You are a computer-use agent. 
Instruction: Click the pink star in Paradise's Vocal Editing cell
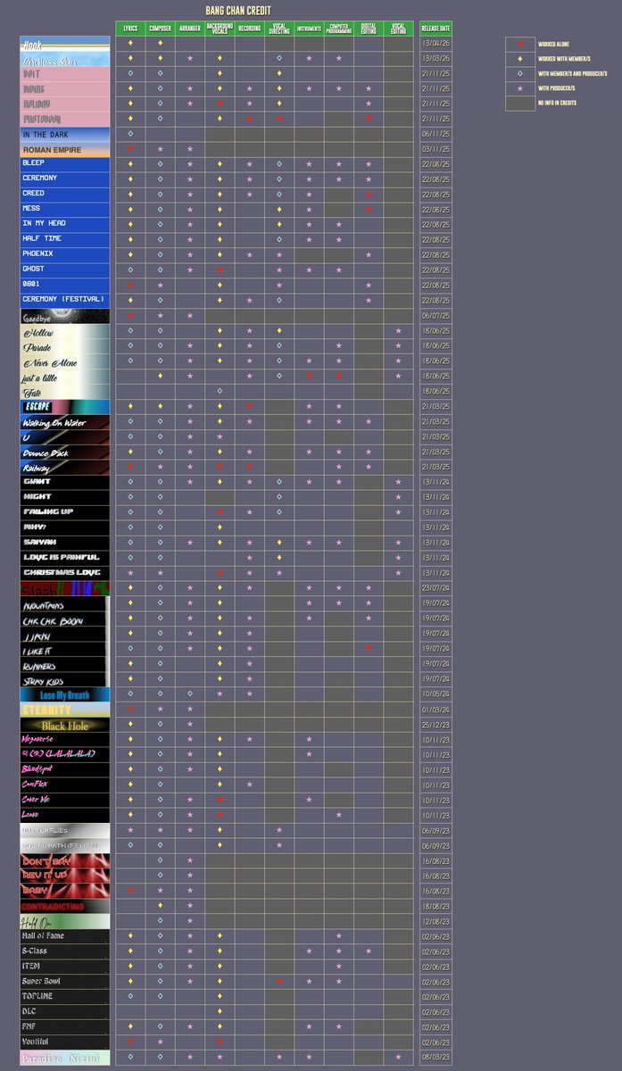coord(398,1056)
